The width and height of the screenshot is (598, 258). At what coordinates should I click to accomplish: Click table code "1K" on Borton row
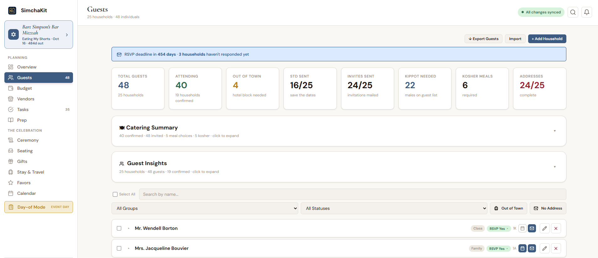click(x=514, y=228)
